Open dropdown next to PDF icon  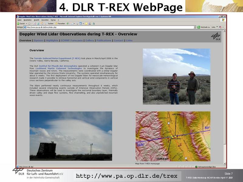[x=223, y=27]
